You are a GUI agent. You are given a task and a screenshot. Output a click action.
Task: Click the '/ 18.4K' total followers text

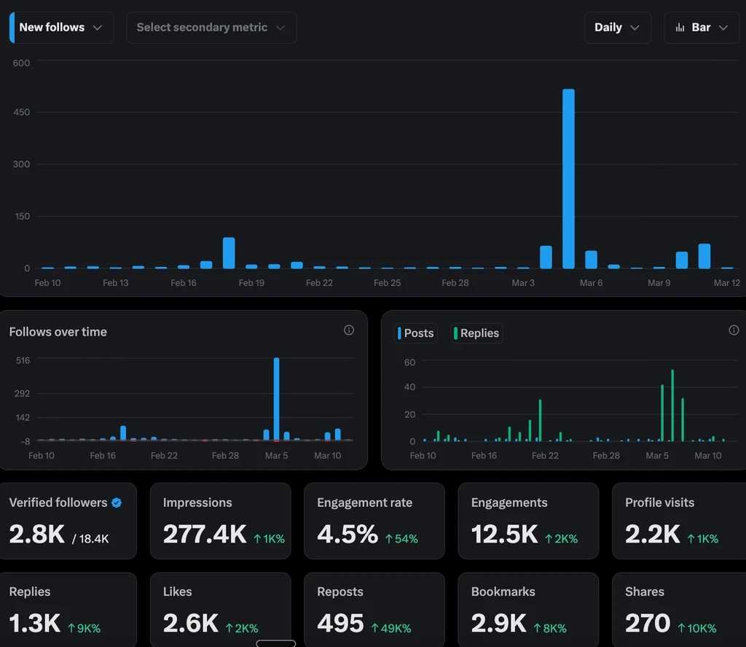90,539
